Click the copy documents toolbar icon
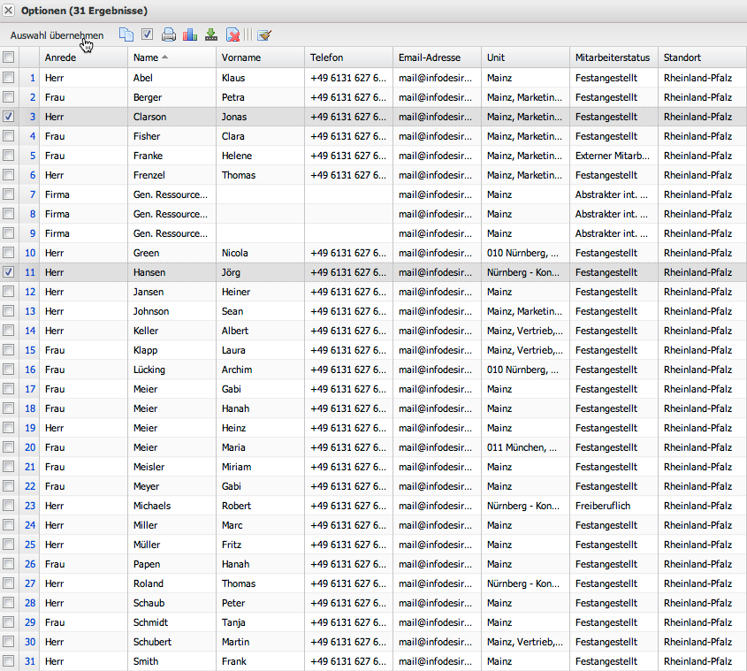 pyautogui.click(x=126, y=35)
